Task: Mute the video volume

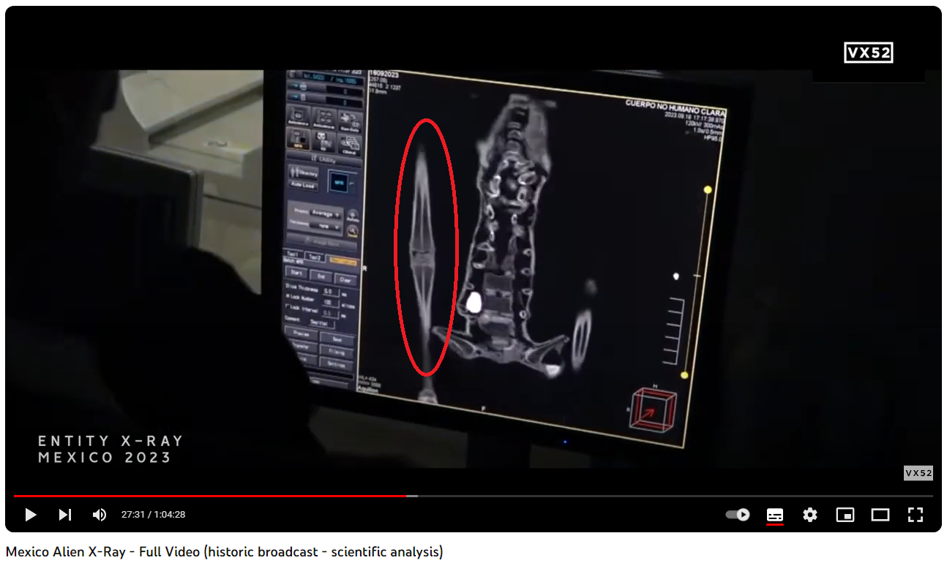Action: [100, 515]
